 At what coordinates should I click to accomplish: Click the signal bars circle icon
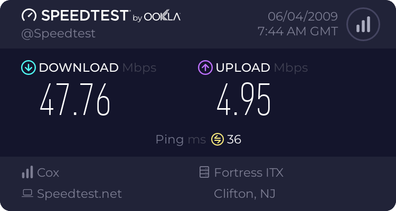pos(363,24)
